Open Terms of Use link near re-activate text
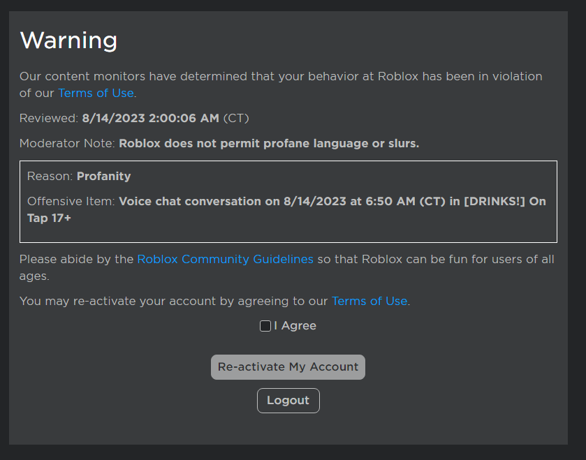Screen dimensions: 586x460 pos(369,301)
